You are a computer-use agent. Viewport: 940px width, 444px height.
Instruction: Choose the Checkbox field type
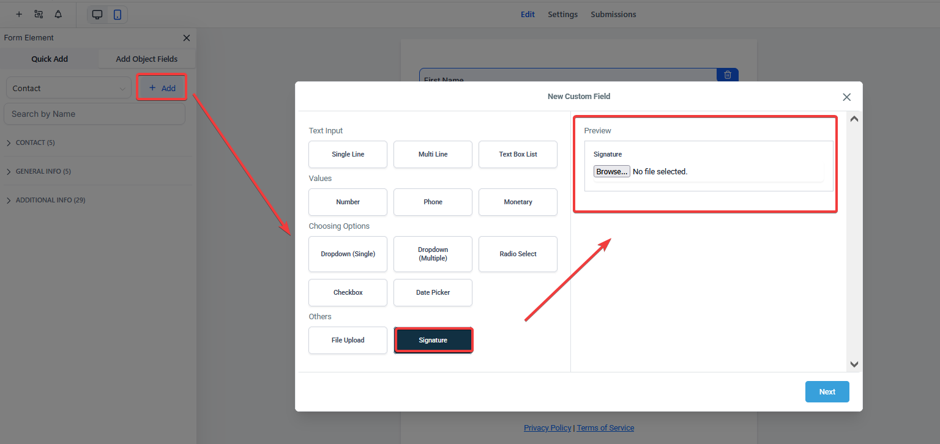pos(348,292)
